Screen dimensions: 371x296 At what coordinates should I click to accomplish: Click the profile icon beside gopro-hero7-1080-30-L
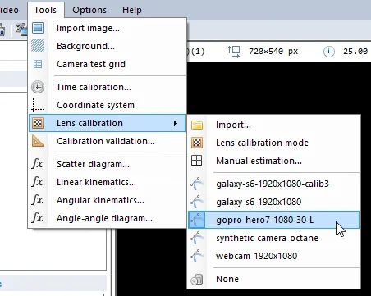[197, 220]
